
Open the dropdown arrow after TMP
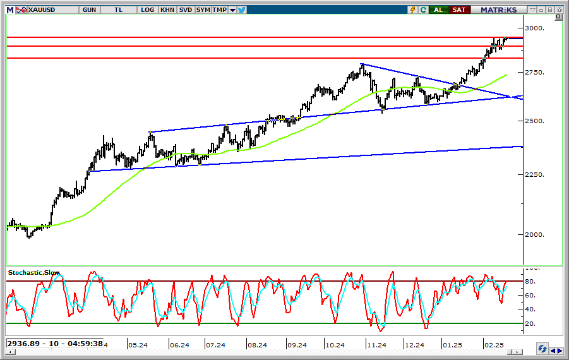pos(232,9)
